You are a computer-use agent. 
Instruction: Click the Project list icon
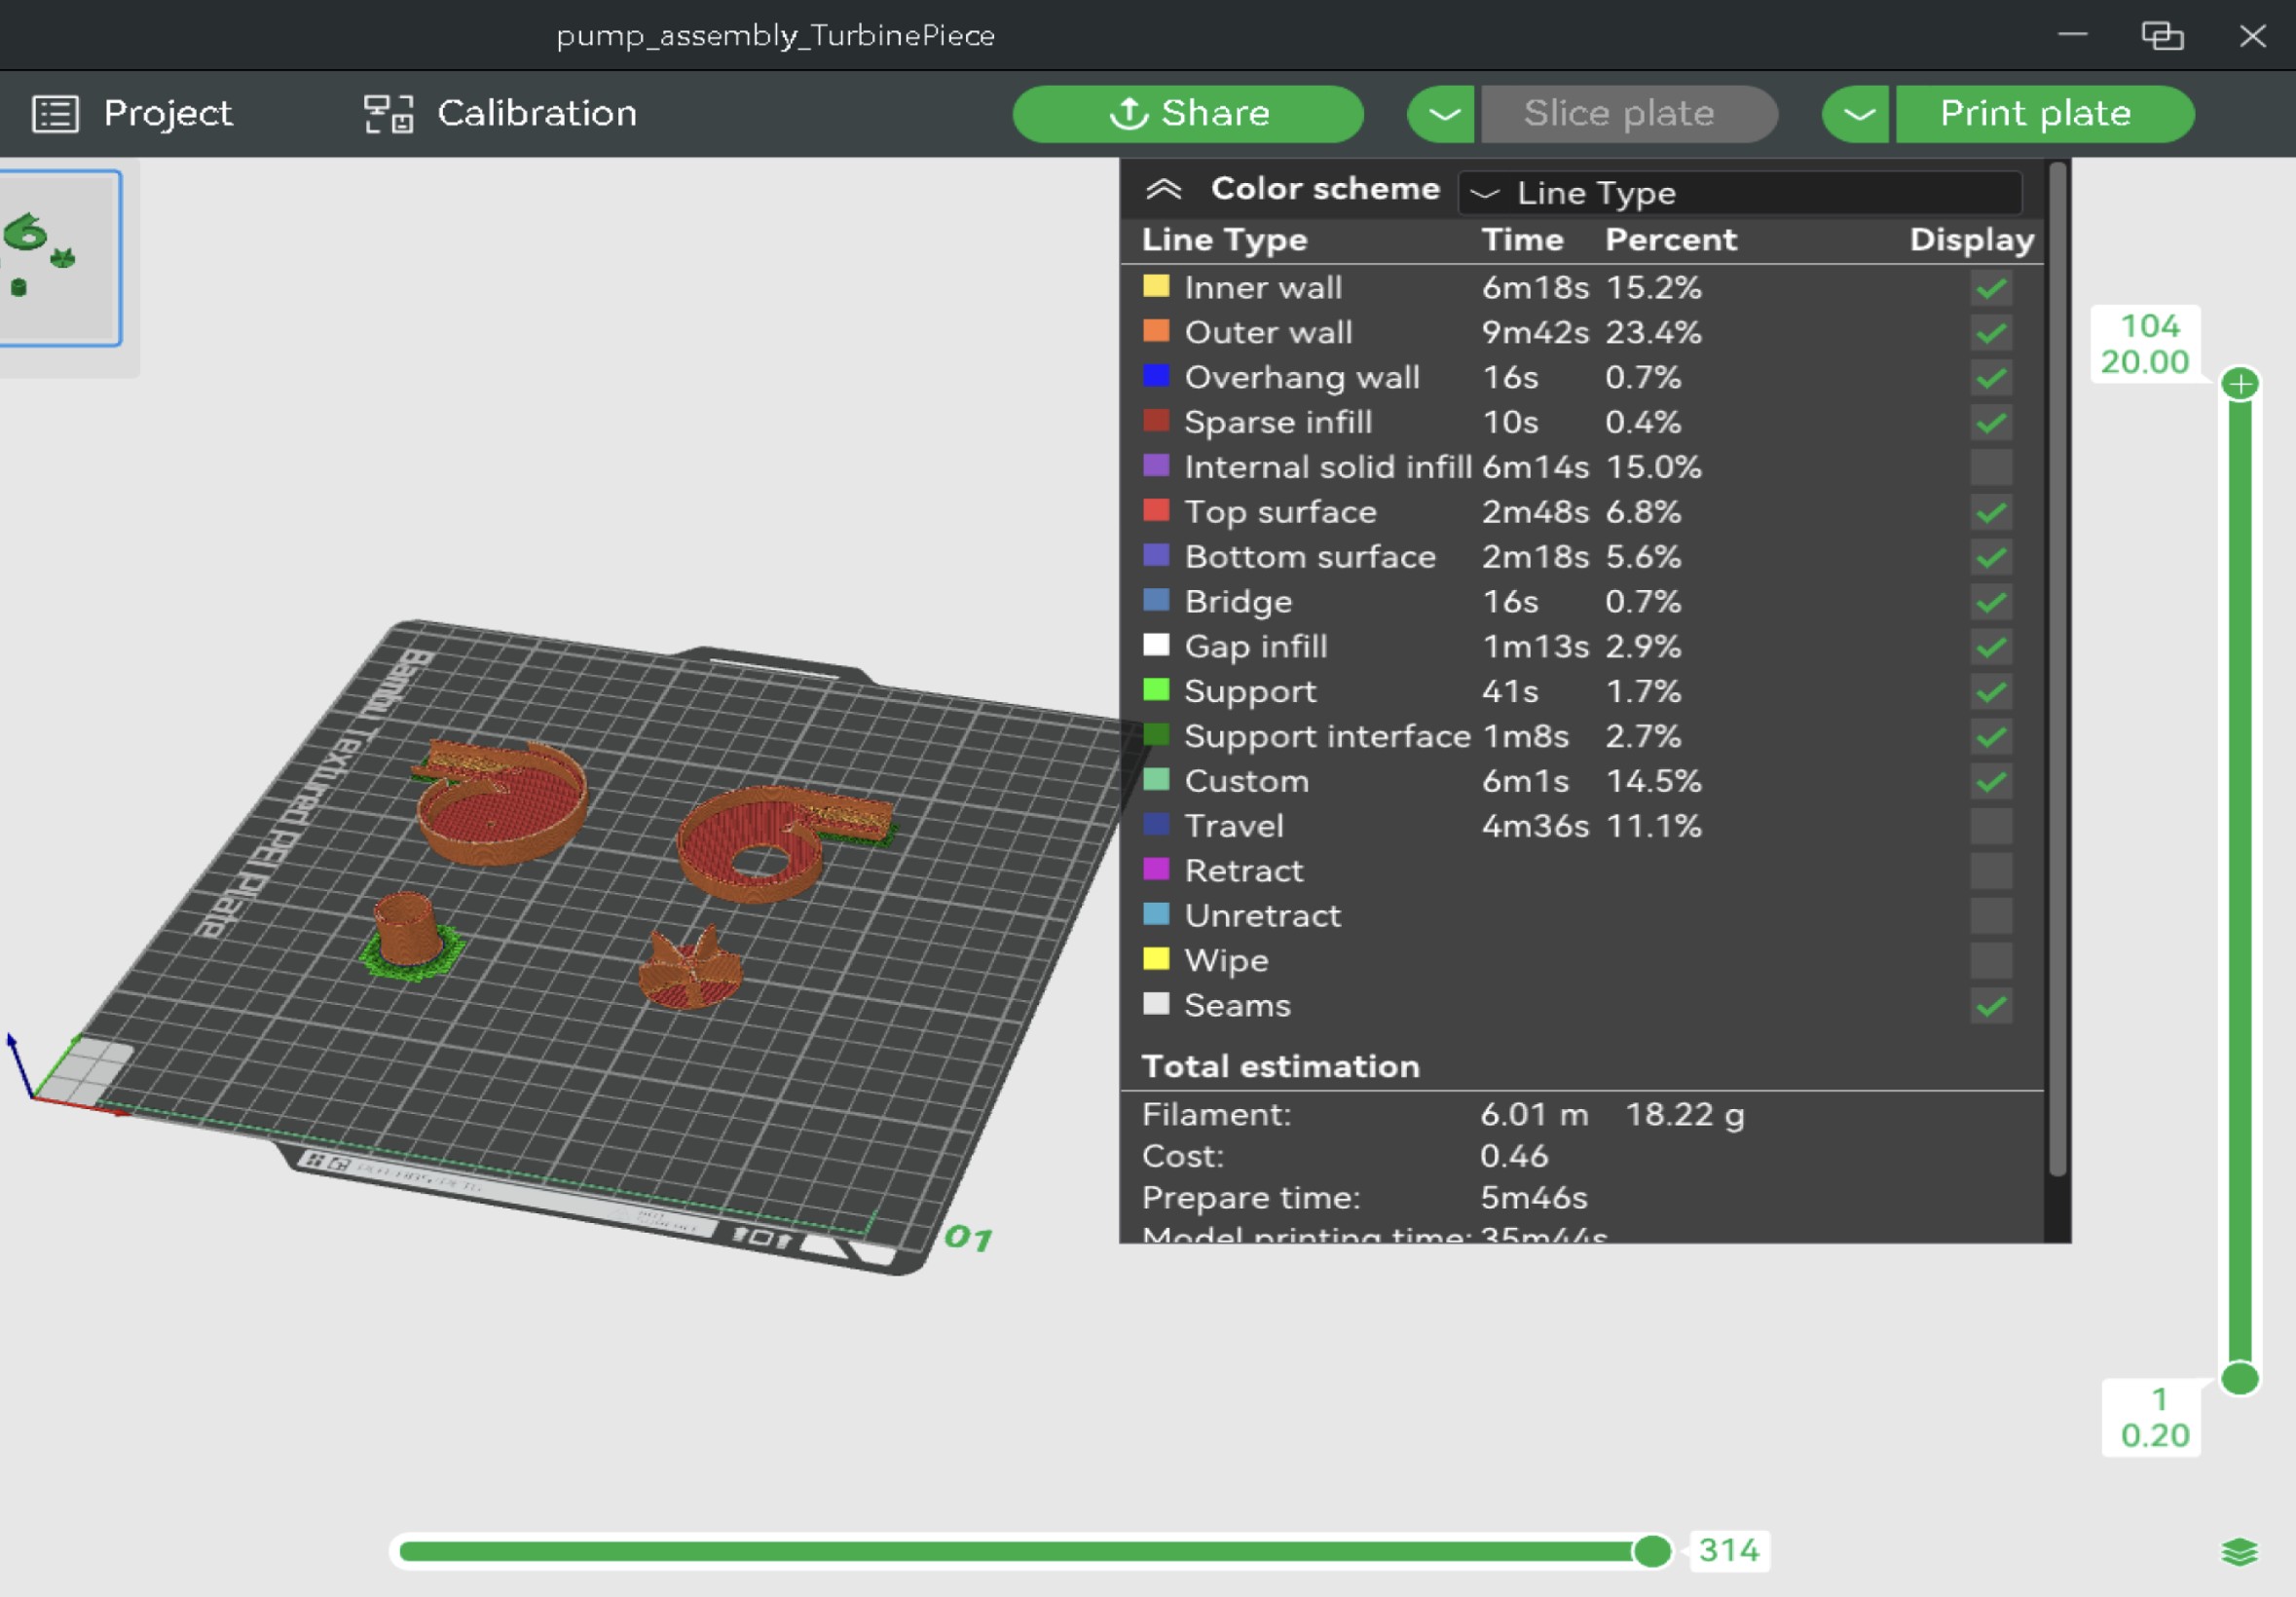point(55,114)
